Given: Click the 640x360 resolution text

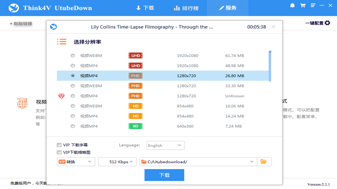Looking at the screenshot, I should [x=185, y=126].
